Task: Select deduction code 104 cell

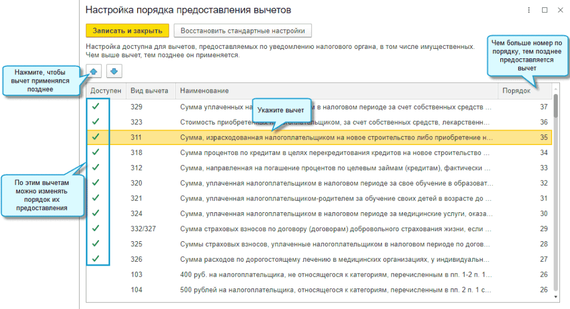Action: pyautogui.click(x=136, y=290)
